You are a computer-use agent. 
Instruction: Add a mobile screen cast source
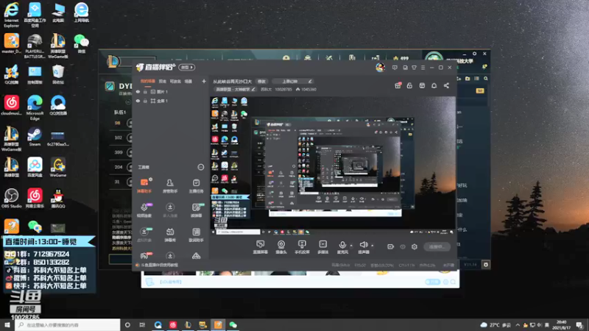(302, 247)
